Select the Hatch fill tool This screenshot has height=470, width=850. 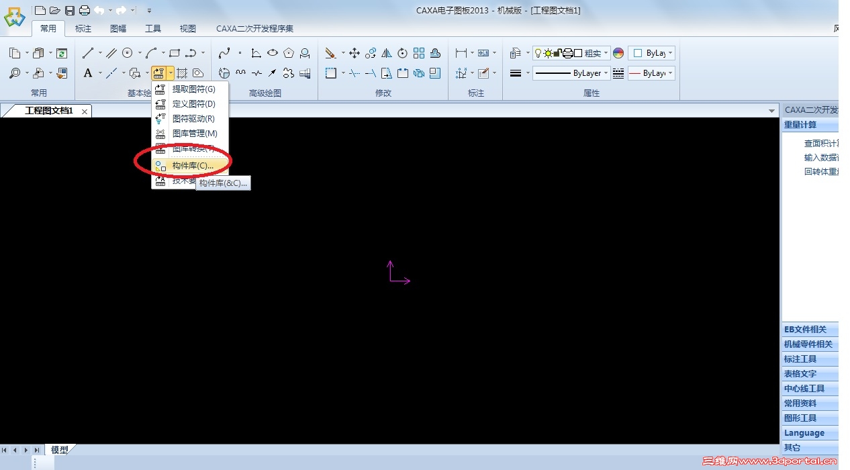[x=182, y=73]
